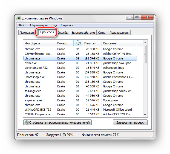Select CEPHtmlEngine.exe row with 5 512 КБ
Image resolution: width=170 pixels, height=154 pixels.
point(80,114)
